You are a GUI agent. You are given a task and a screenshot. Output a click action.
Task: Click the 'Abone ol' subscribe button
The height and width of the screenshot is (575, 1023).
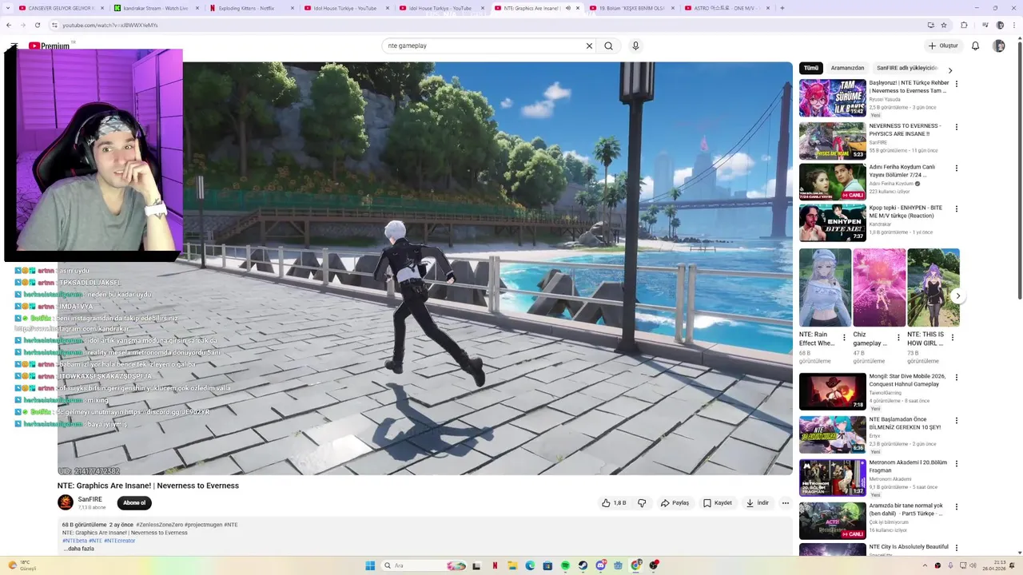point(134,503)
